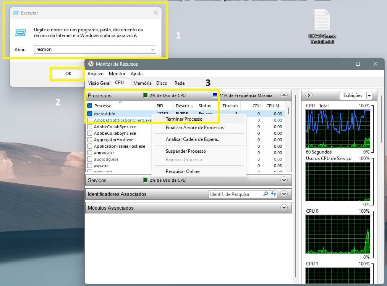Image resolution: width=387 pixels, height=286 pixels.
Task: Sort by the CPU column header
Action: click(x=252, y=106)
